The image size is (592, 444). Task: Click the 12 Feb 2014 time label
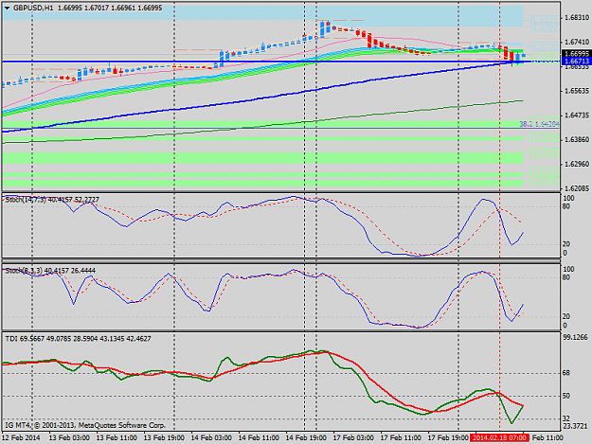point(21,437)
